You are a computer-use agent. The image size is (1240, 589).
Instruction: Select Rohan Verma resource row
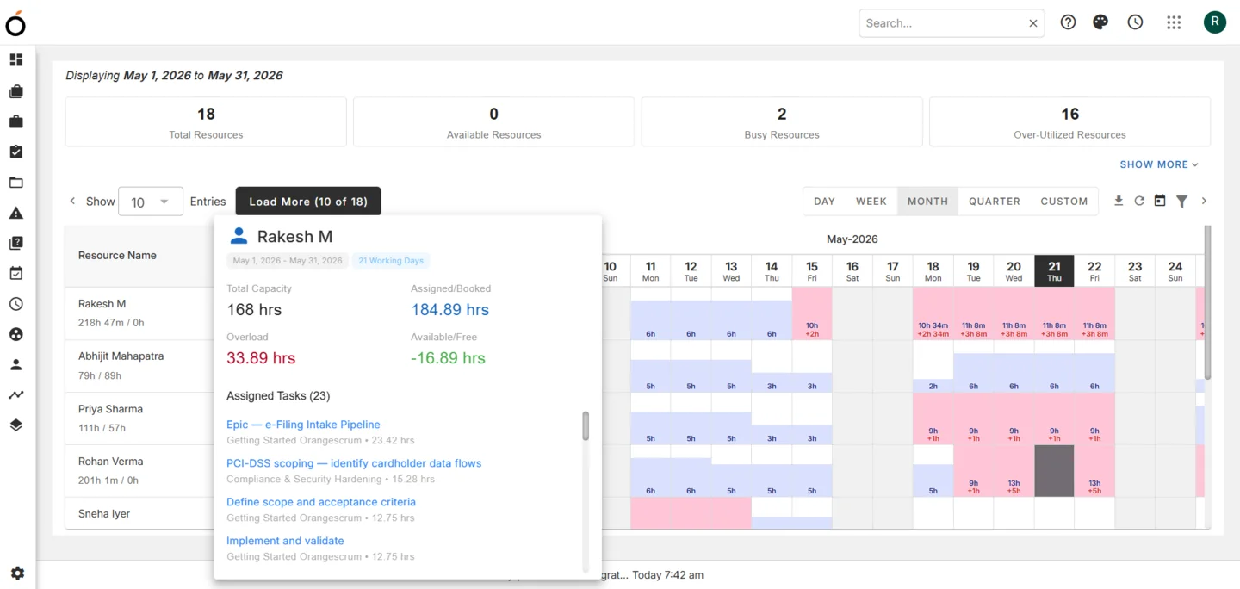click(x=139, y=471)
